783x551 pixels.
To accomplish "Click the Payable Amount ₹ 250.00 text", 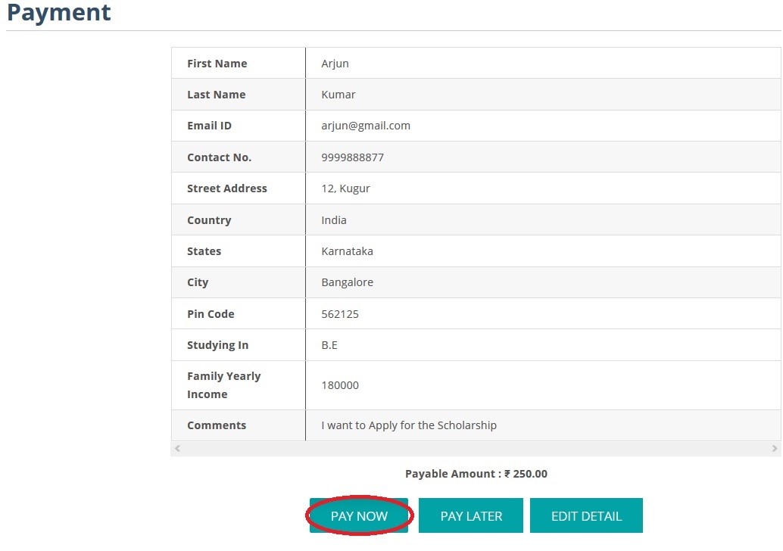I will pos(476,474).
